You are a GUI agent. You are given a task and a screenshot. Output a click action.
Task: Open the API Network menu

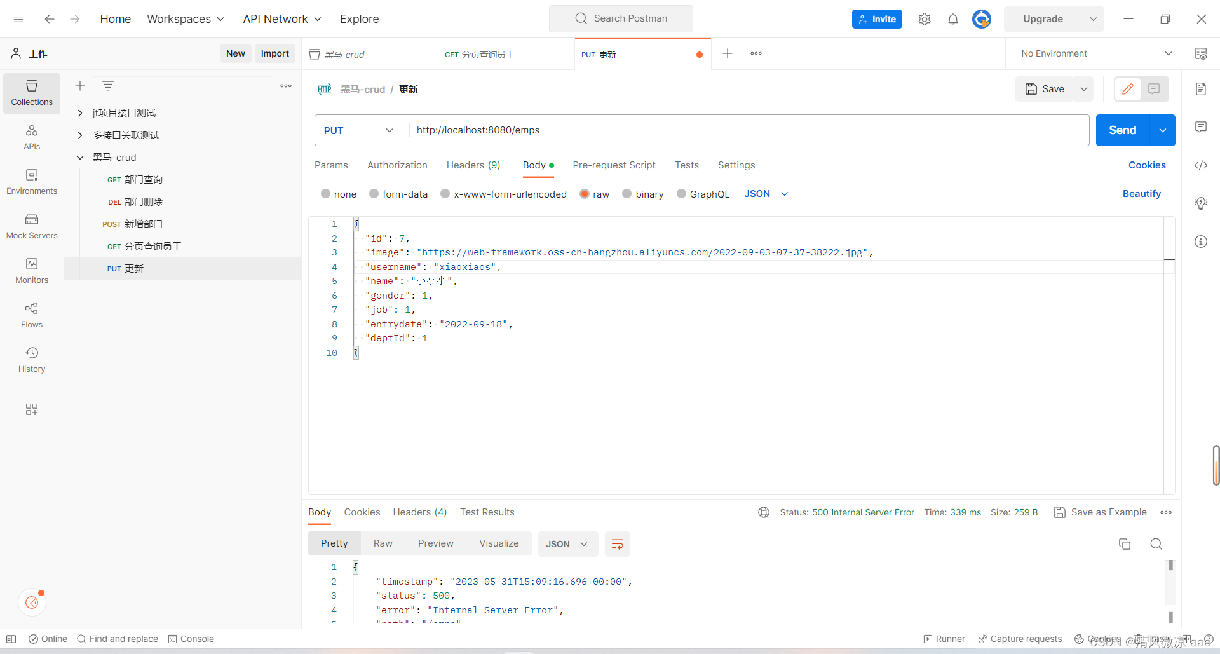tap(282, 19)
